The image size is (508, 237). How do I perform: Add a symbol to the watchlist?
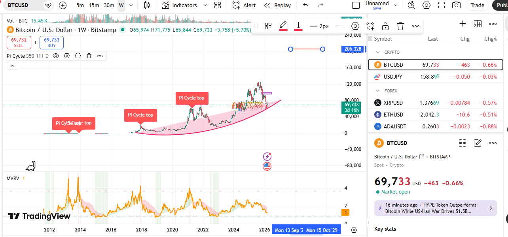tap(463, 24)
